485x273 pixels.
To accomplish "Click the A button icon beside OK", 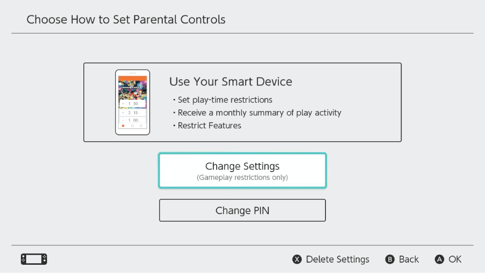I will click(x=439, y=259).
